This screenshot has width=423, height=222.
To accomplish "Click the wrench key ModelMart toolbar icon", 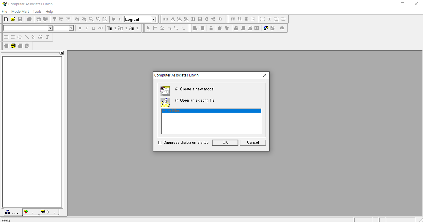I will (273, 28).
